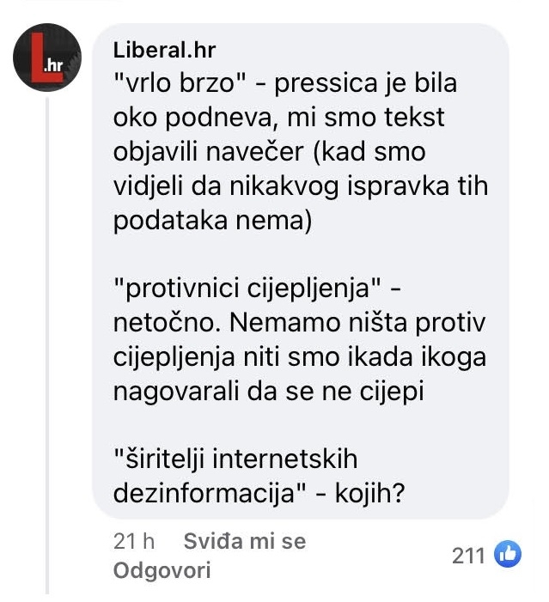View the 211 reactions count
549x602 pixels.
click(x=468, y=556)
